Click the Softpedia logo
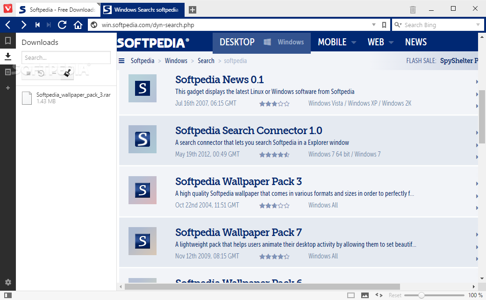The image size is (486, 300). point(153,43)
